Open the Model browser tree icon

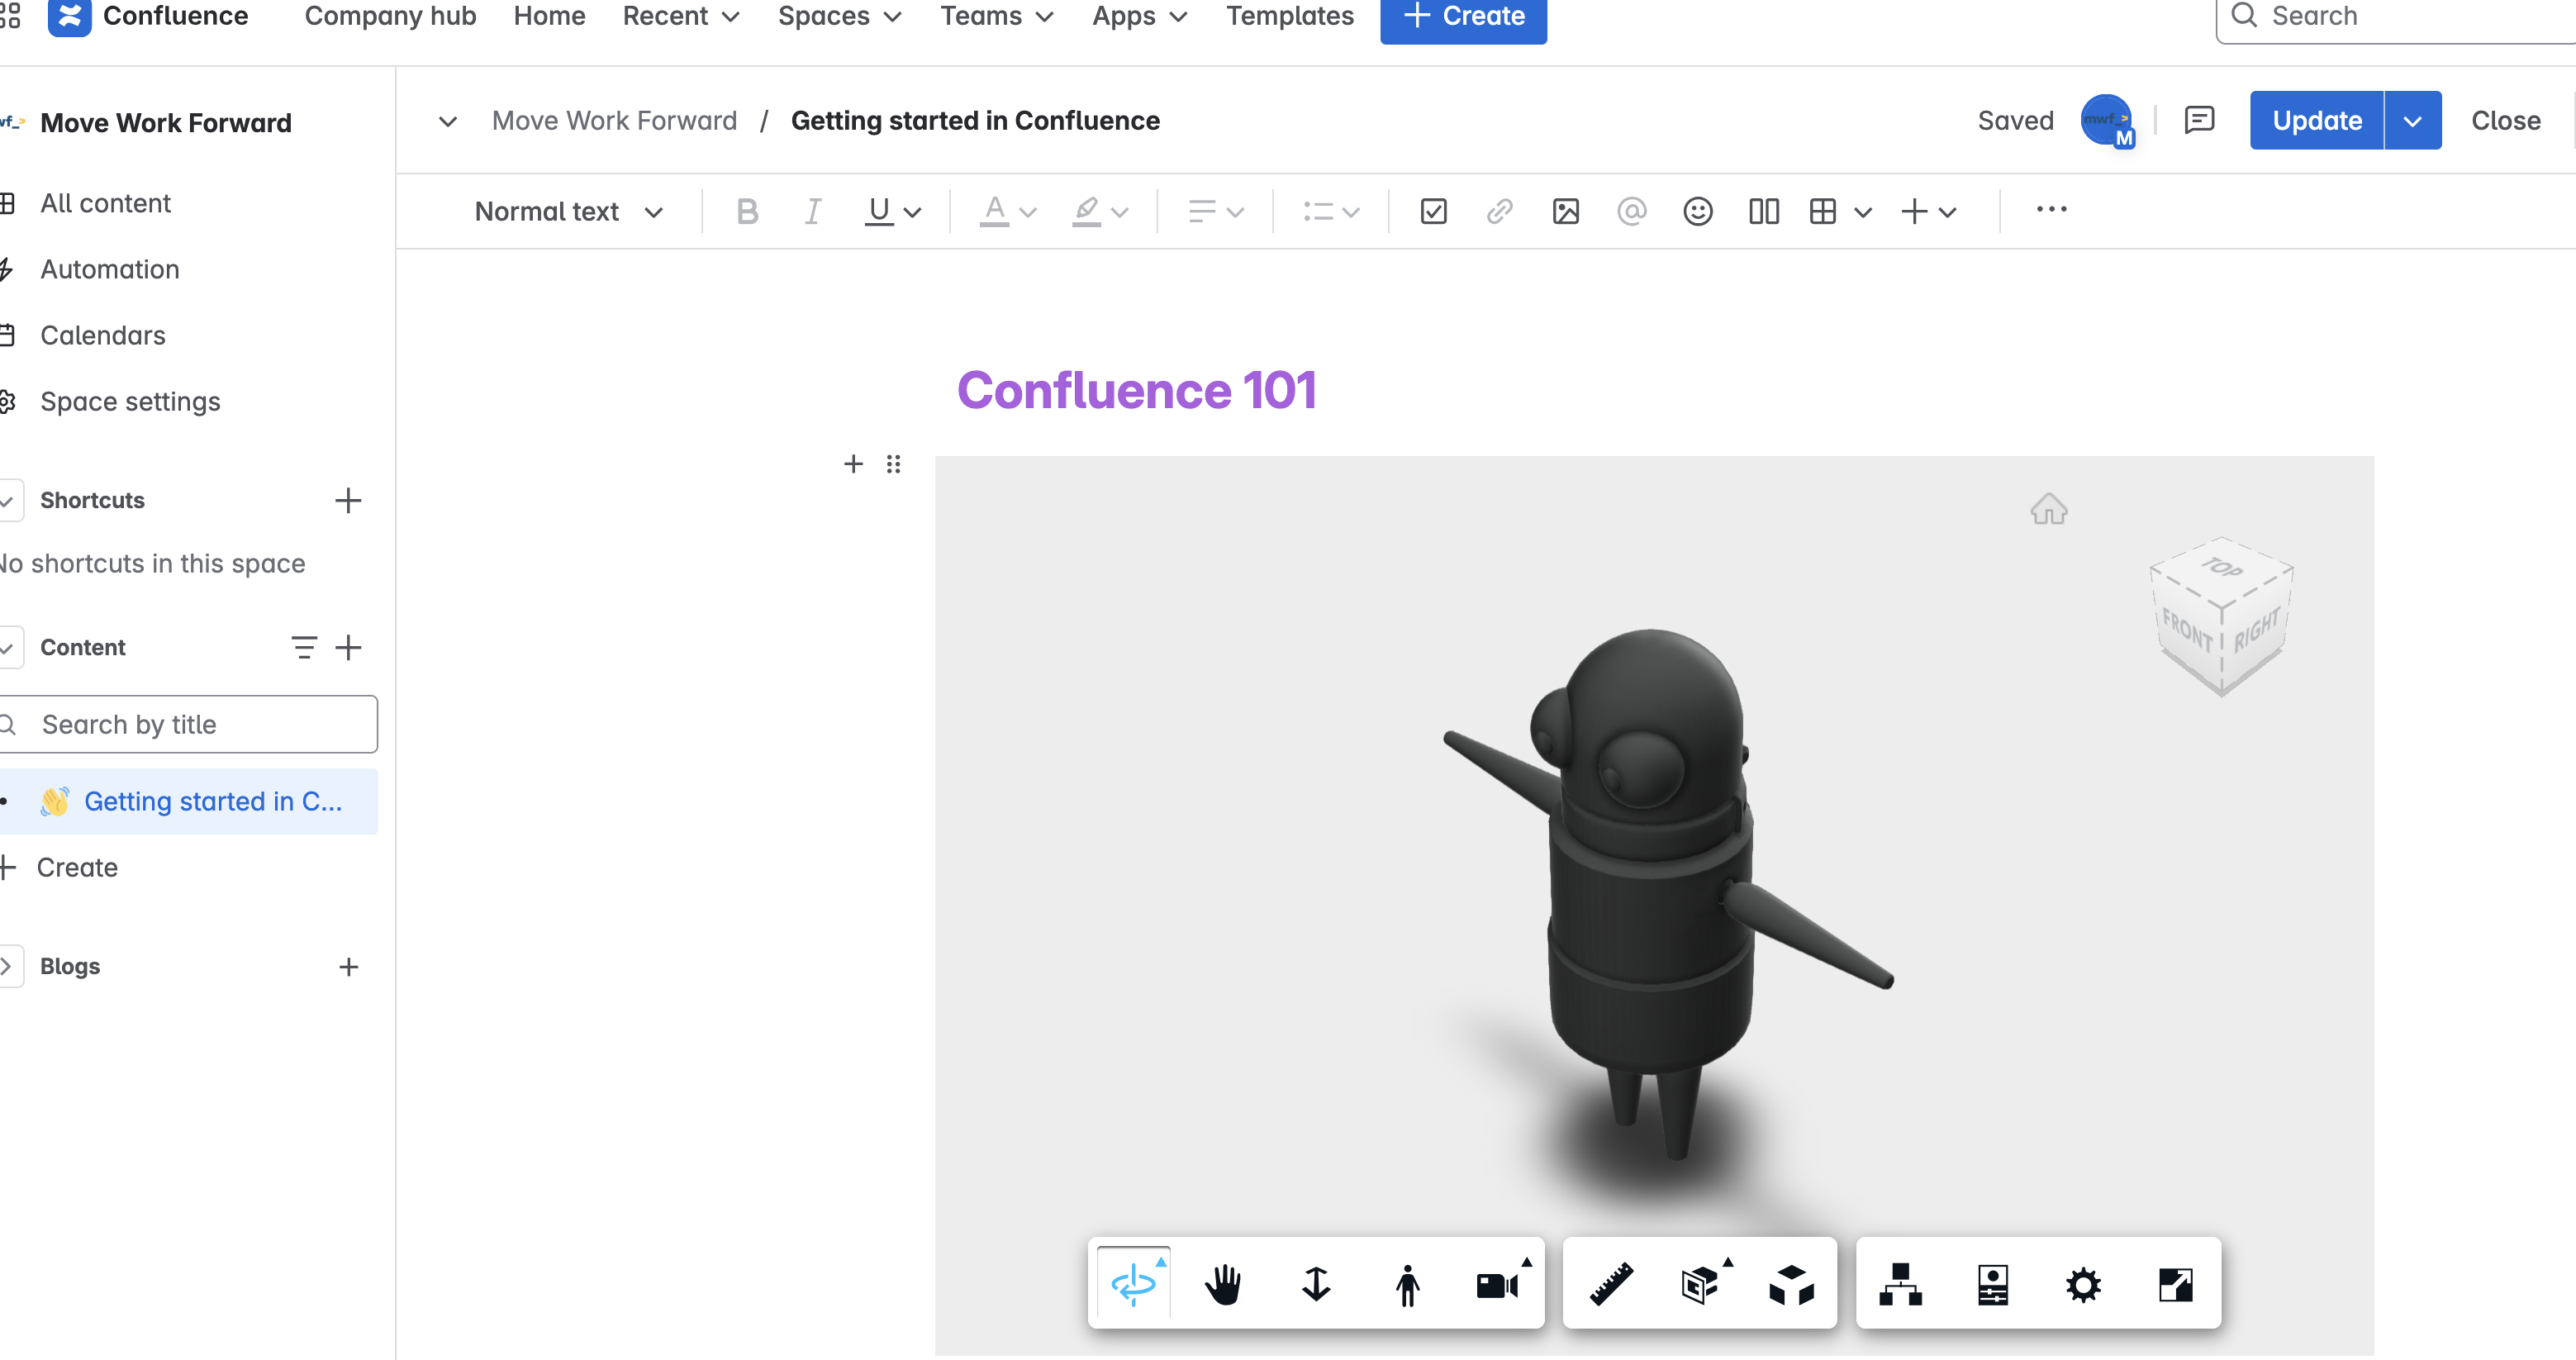[1900, 1284]
